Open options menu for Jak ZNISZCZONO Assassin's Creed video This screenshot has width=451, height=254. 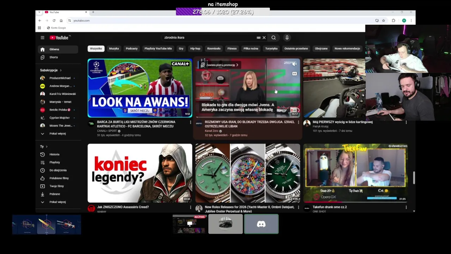click(191, 207)
